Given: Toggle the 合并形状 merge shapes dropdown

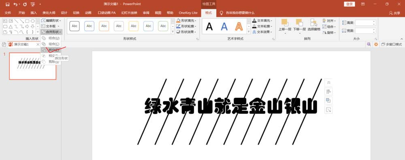Looking at the screenshot, I should tap(51, 32).
